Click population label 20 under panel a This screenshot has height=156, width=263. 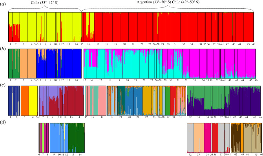[x=124, y=44]
